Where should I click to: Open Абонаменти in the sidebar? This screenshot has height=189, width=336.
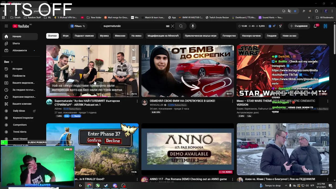pyautogui.click(x=20, y=50)
